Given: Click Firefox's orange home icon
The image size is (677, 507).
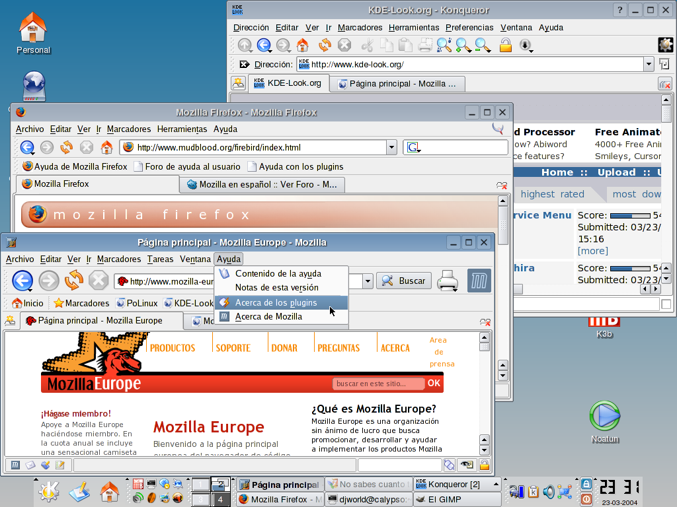Looking at the screenshot, I should (x=106, y=147).
